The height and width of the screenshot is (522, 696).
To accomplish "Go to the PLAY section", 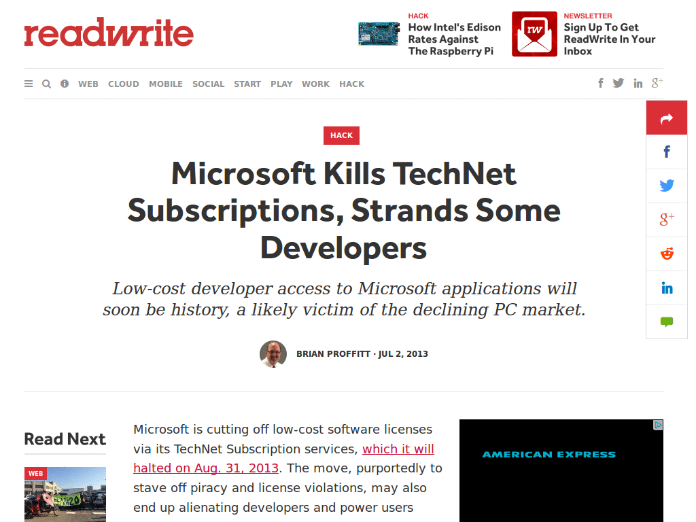I will pyautogui.click(x=281, y=84).
